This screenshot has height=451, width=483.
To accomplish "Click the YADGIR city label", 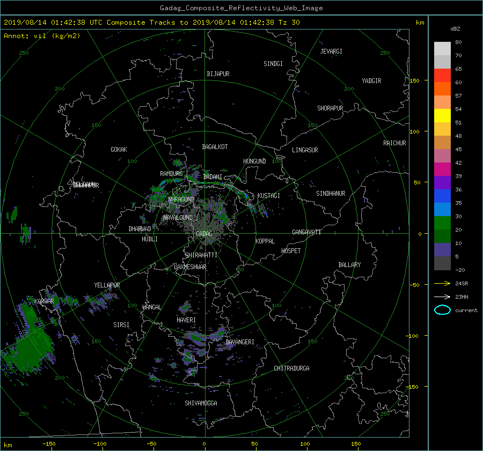I will point(371,81).
